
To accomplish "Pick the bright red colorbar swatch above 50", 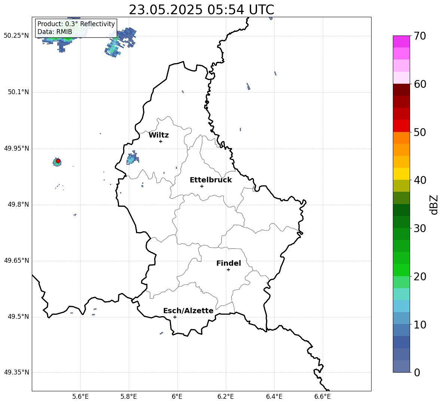I will tap(401, 126).
